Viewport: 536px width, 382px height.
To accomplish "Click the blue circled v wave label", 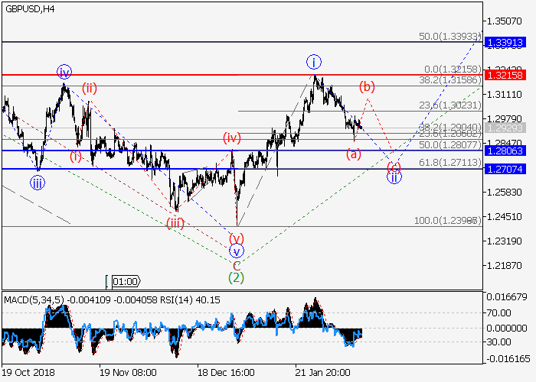I will (236, 251).
